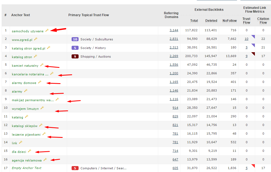This screenshot has width=271, height=172.
Task: Click the Anchor Text column header
Action: [20, 15]
